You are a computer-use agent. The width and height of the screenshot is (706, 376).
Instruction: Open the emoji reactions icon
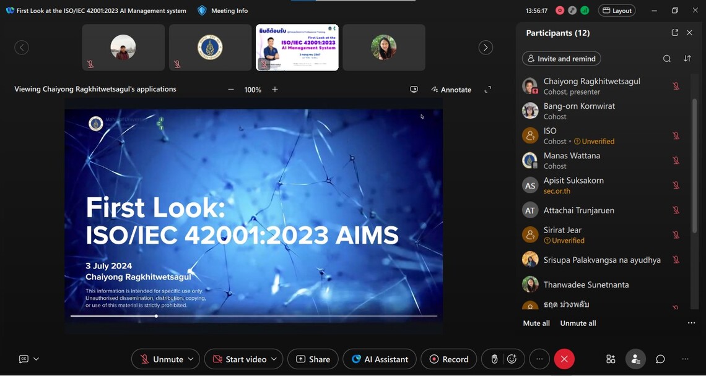[x=512, y=359]
